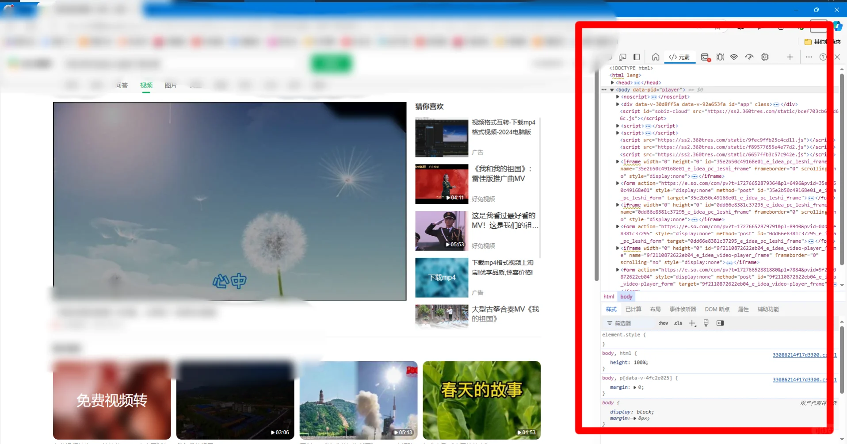
Task: Toggle .cls class editor in Styles pane
Action: coord(678,323)
